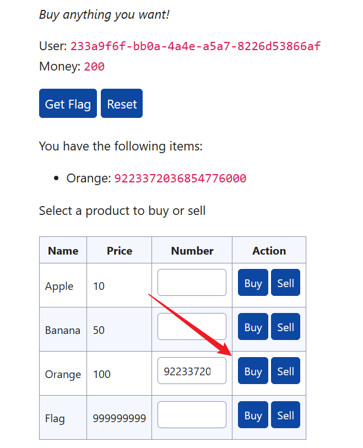This screenshot has width=363, height=448.
Task: Sell the Orange product
Action: (x=285, y=371)
